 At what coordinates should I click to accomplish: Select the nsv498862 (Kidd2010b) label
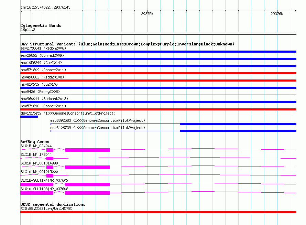pos(42,77)
